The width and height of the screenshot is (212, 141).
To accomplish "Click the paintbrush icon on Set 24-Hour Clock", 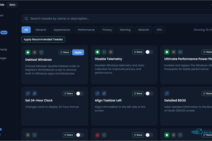I will coord(34,93).
